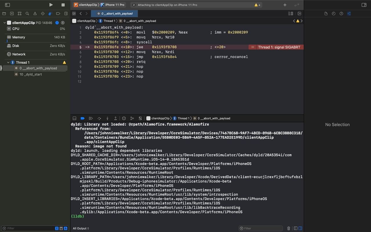The height and width of the screenshot is (232, 371).
Task: Click the Step Over button
Action: (99, 118)
